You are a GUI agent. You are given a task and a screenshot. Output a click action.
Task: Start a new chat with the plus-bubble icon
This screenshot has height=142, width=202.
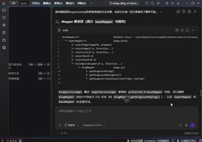tap(178, 12)
